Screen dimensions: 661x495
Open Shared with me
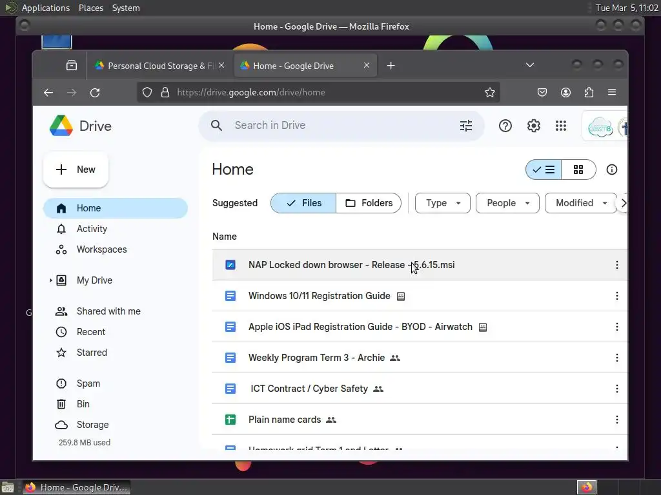(116, 311)
